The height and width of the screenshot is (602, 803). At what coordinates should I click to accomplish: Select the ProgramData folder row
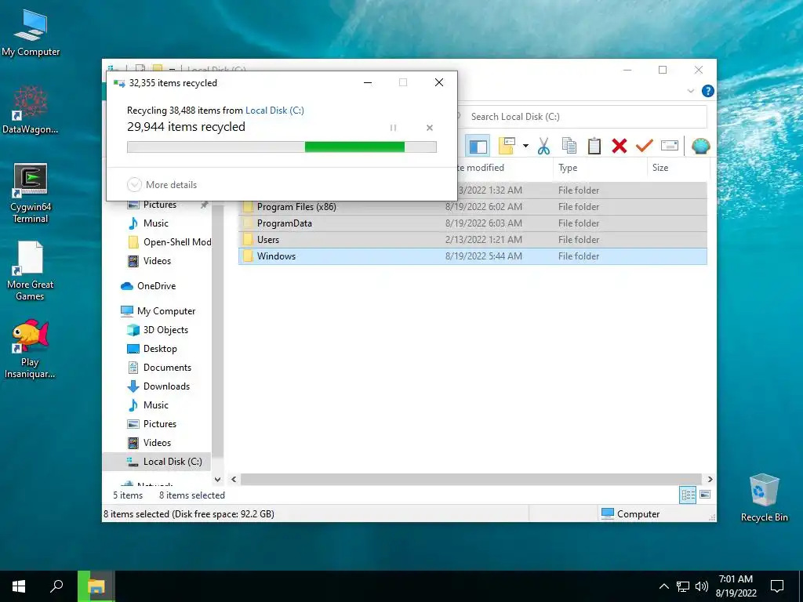point(473,223)
